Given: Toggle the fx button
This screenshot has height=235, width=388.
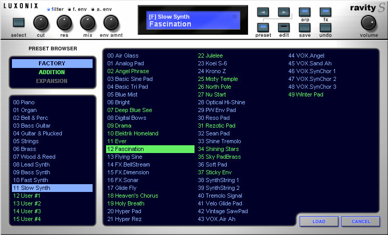Looking at the screenshot, I should [326, 12].
